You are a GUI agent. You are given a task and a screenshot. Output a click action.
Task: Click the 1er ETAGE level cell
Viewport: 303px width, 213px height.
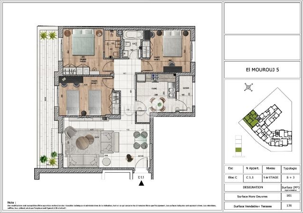(x=271, y=177)
